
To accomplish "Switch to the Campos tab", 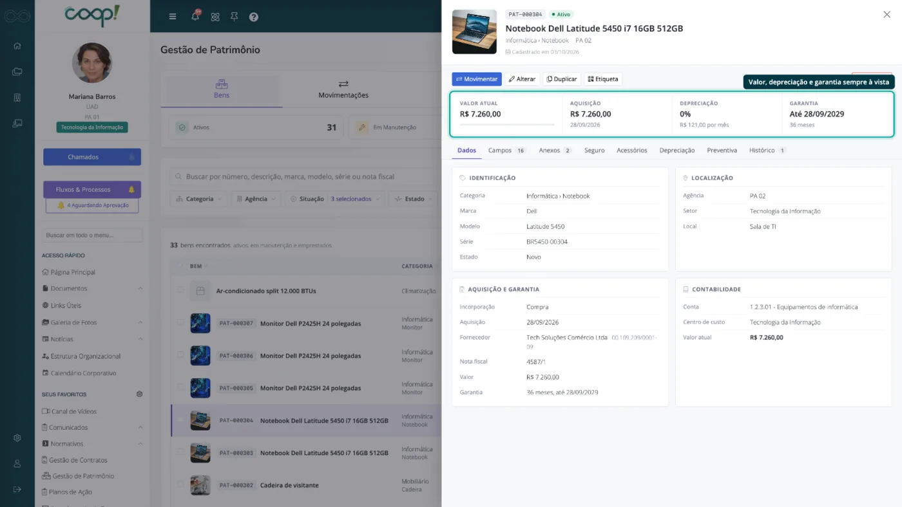I will 507,150.
